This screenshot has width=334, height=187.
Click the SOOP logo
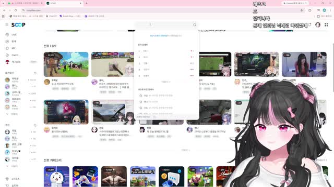tap(18, 25)
